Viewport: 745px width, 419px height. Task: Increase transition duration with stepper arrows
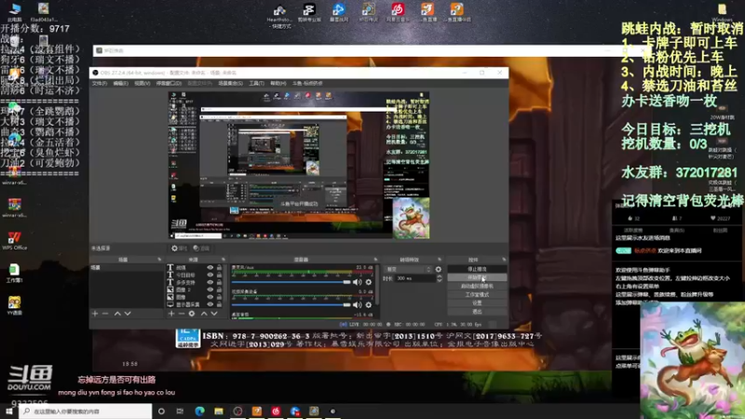(x=439, y=277)
